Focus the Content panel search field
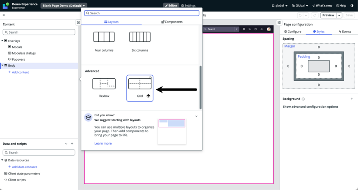 (x=39, y=32)
